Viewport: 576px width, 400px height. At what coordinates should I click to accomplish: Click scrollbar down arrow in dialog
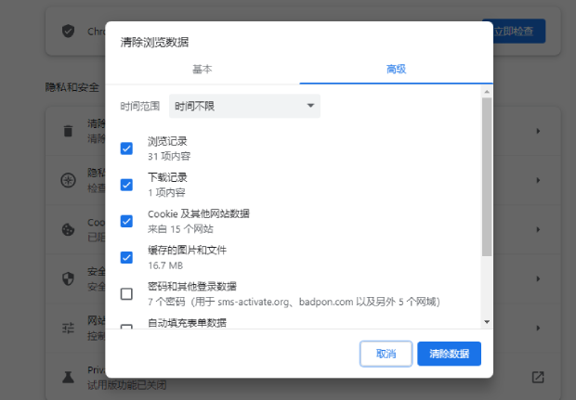click(487, 321)
